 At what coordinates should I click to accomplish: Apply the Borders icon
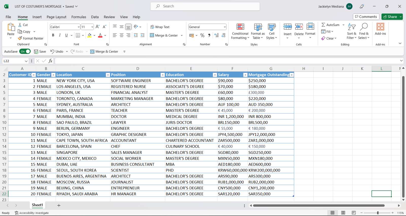tap(78, 35)
